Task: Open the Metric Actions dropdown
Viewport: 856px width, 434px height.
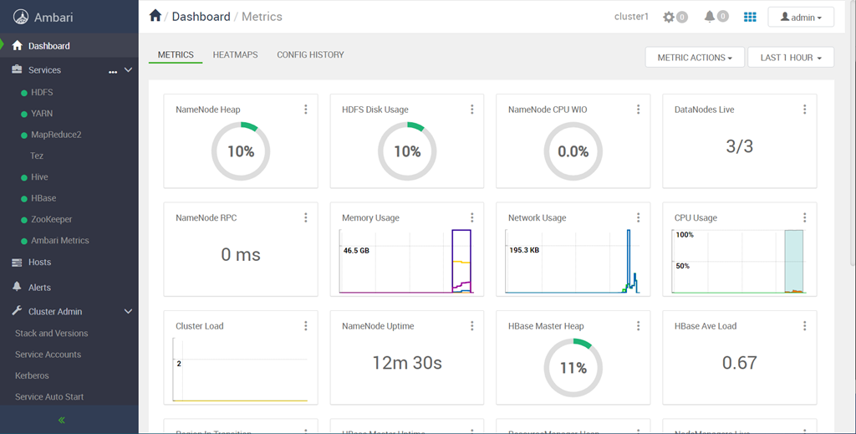Action: [x=695, y=58]
